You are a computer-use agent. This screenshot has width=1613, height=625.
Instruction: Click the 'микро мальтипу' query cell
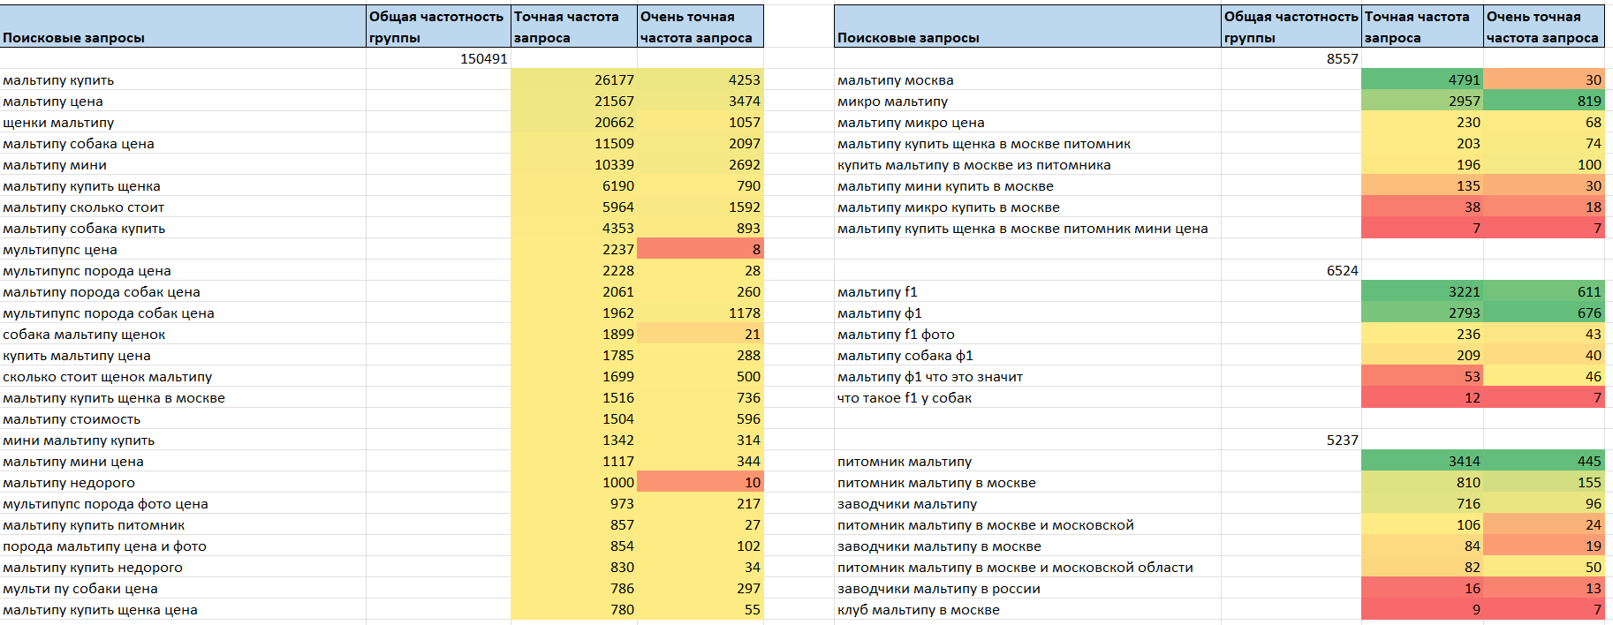click(1027, 101)
